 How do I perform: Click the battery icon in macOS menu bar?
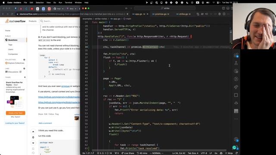(x=208, y=3)
